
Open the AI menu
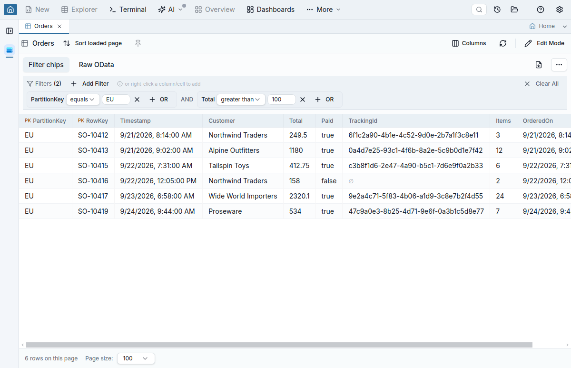click(170, 10)
